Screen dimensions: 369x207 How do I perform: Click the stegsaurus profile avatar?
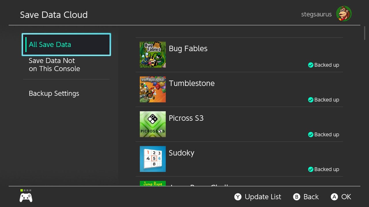343,13
